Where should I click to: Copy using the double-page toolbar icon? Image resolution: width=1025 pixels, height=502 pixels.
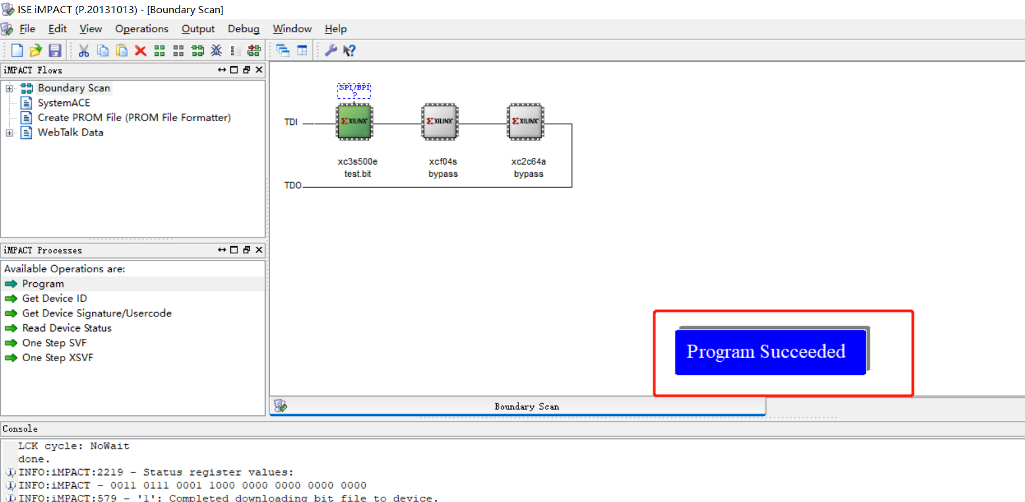pyautogui.click(x=103, y=51)
